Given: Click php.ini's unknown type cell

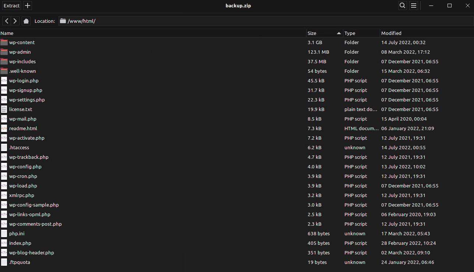Looking at the screenshot, I should tap(355, 233).
